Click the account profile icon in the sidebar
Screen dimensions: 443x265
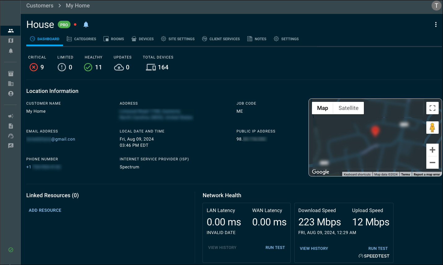coord(11,93)
